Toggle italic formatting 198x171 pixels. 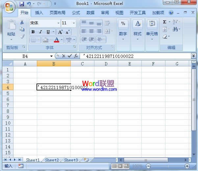pos(40,32)
